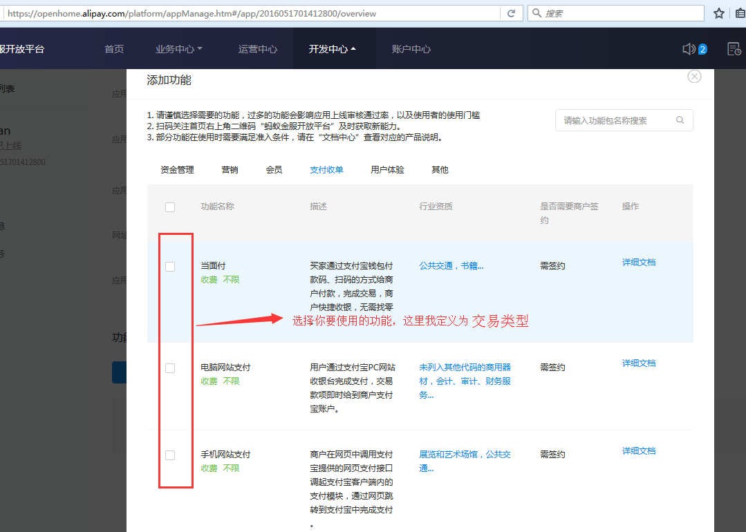Click the 操作 column header
The height and width of the screenshot is (532, 746).
(631, 207)
